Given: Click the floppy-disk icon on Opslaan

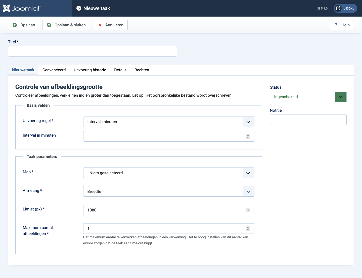Looking at the screenshot, I should (15, 25).
